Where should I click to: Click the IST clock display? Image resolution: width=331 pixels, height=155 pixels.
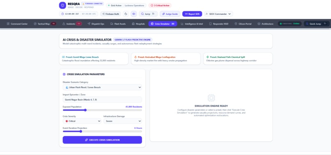(x=78, y=14)
